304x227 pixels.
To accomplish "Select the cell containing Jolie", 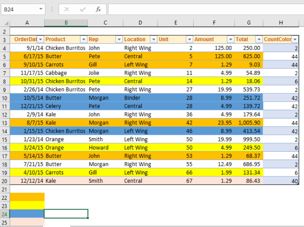I will [x=105, y=73].
